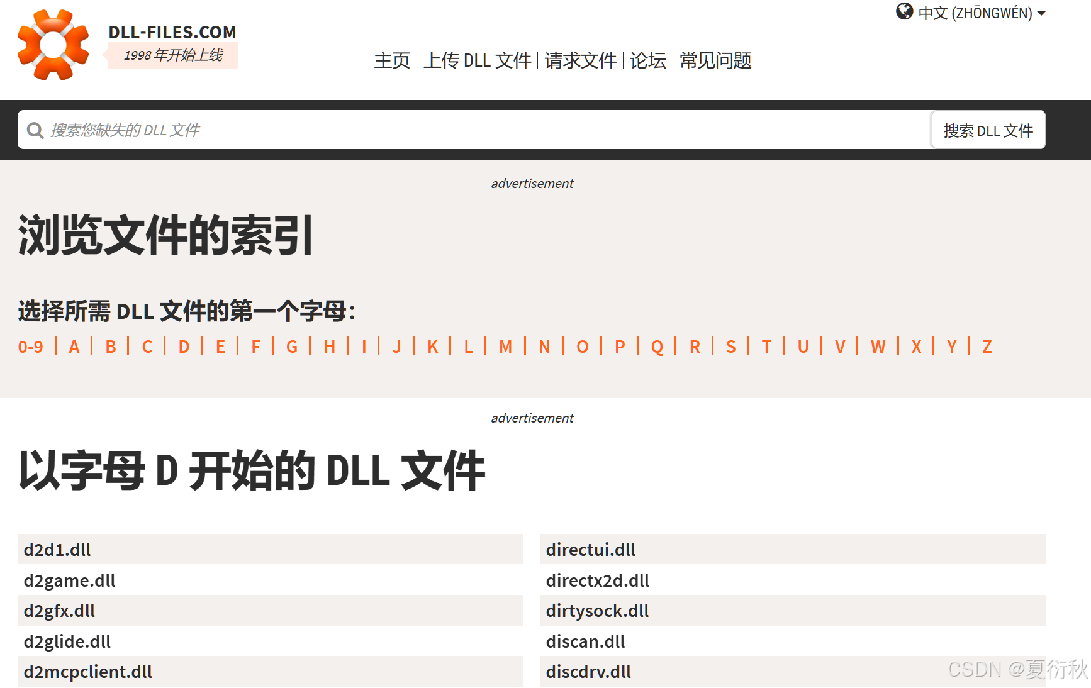Open the d2mcpclient.dll file page
This screenshot has height=688, width=1091.
[x=87, y=672]
